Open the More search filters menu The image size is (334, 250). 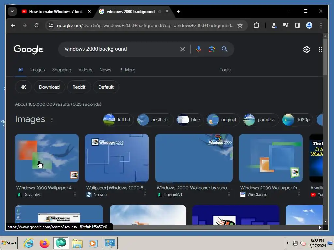128,70
